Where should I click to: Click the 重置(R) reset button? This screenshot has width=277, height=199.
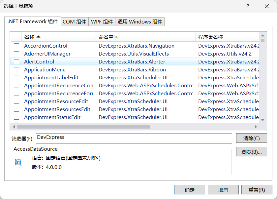[x=256, y=189]
